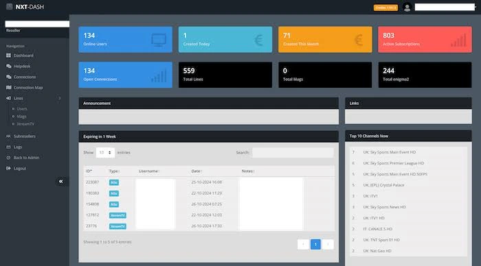Screen dimensions: 481x266
Task: Click the Connection Map icon
Action: (8, 88)
